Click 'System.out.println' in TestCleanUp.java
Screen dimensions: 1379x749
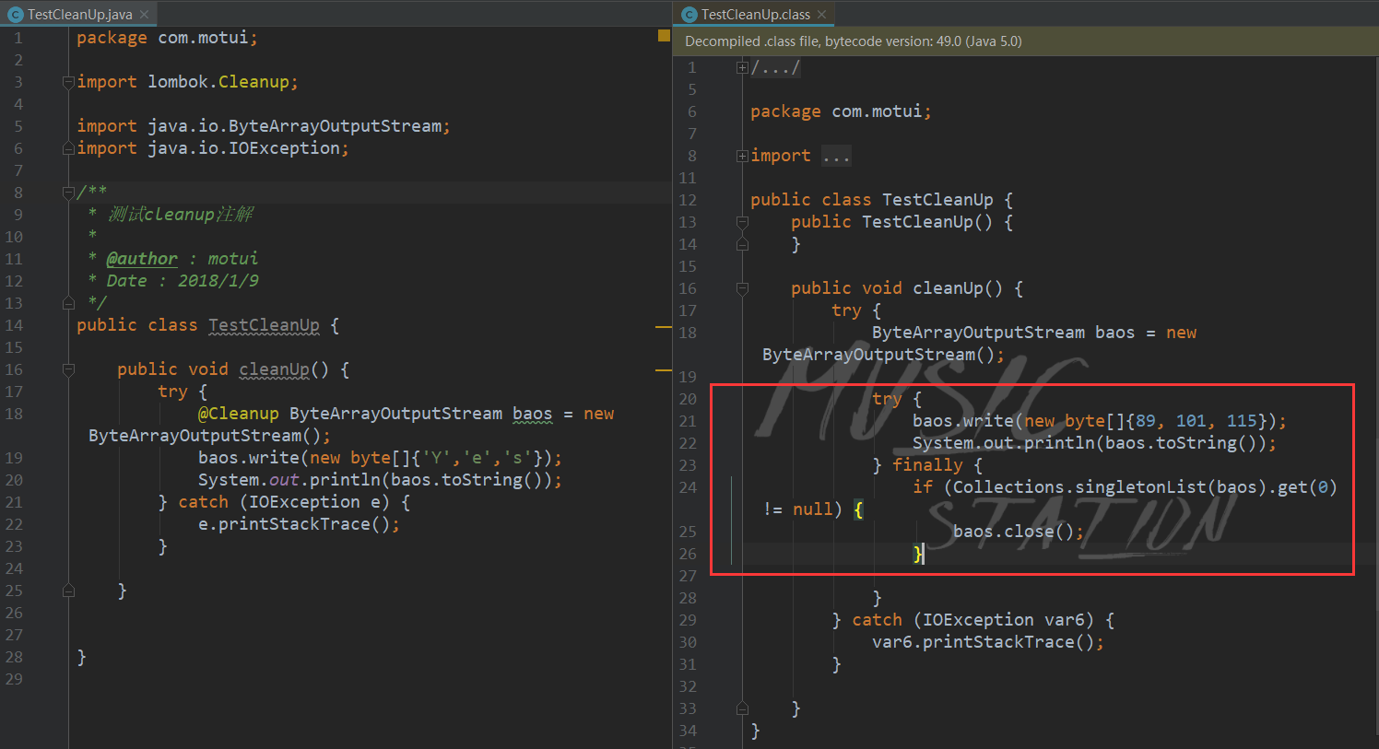289,480
